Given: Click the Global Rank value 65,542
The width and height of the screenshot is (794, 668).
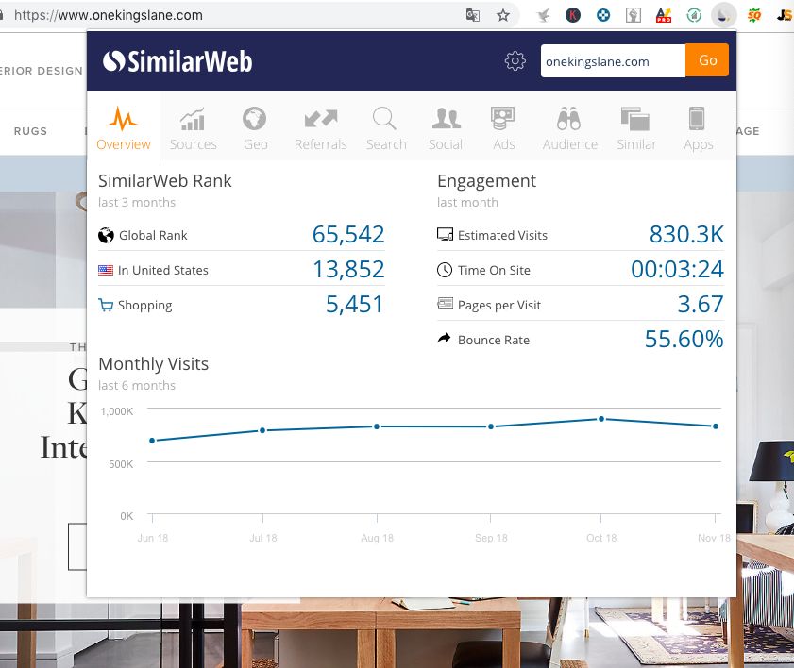Looking at the screenshot, I should coord(348,234).
